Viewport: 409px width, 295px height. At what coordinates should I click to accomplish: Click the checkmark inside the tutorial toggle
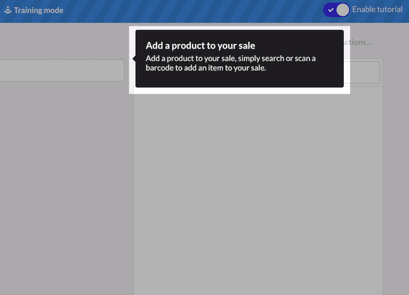click(330, 10)
